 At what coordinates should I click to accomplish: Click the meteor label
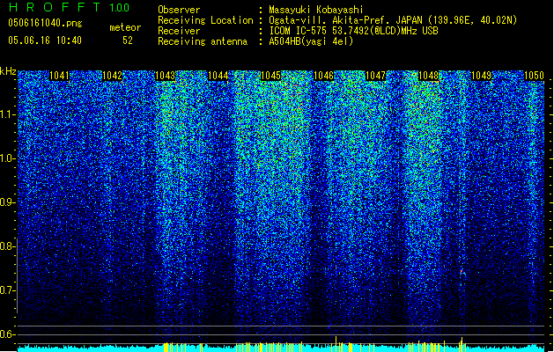125,27
